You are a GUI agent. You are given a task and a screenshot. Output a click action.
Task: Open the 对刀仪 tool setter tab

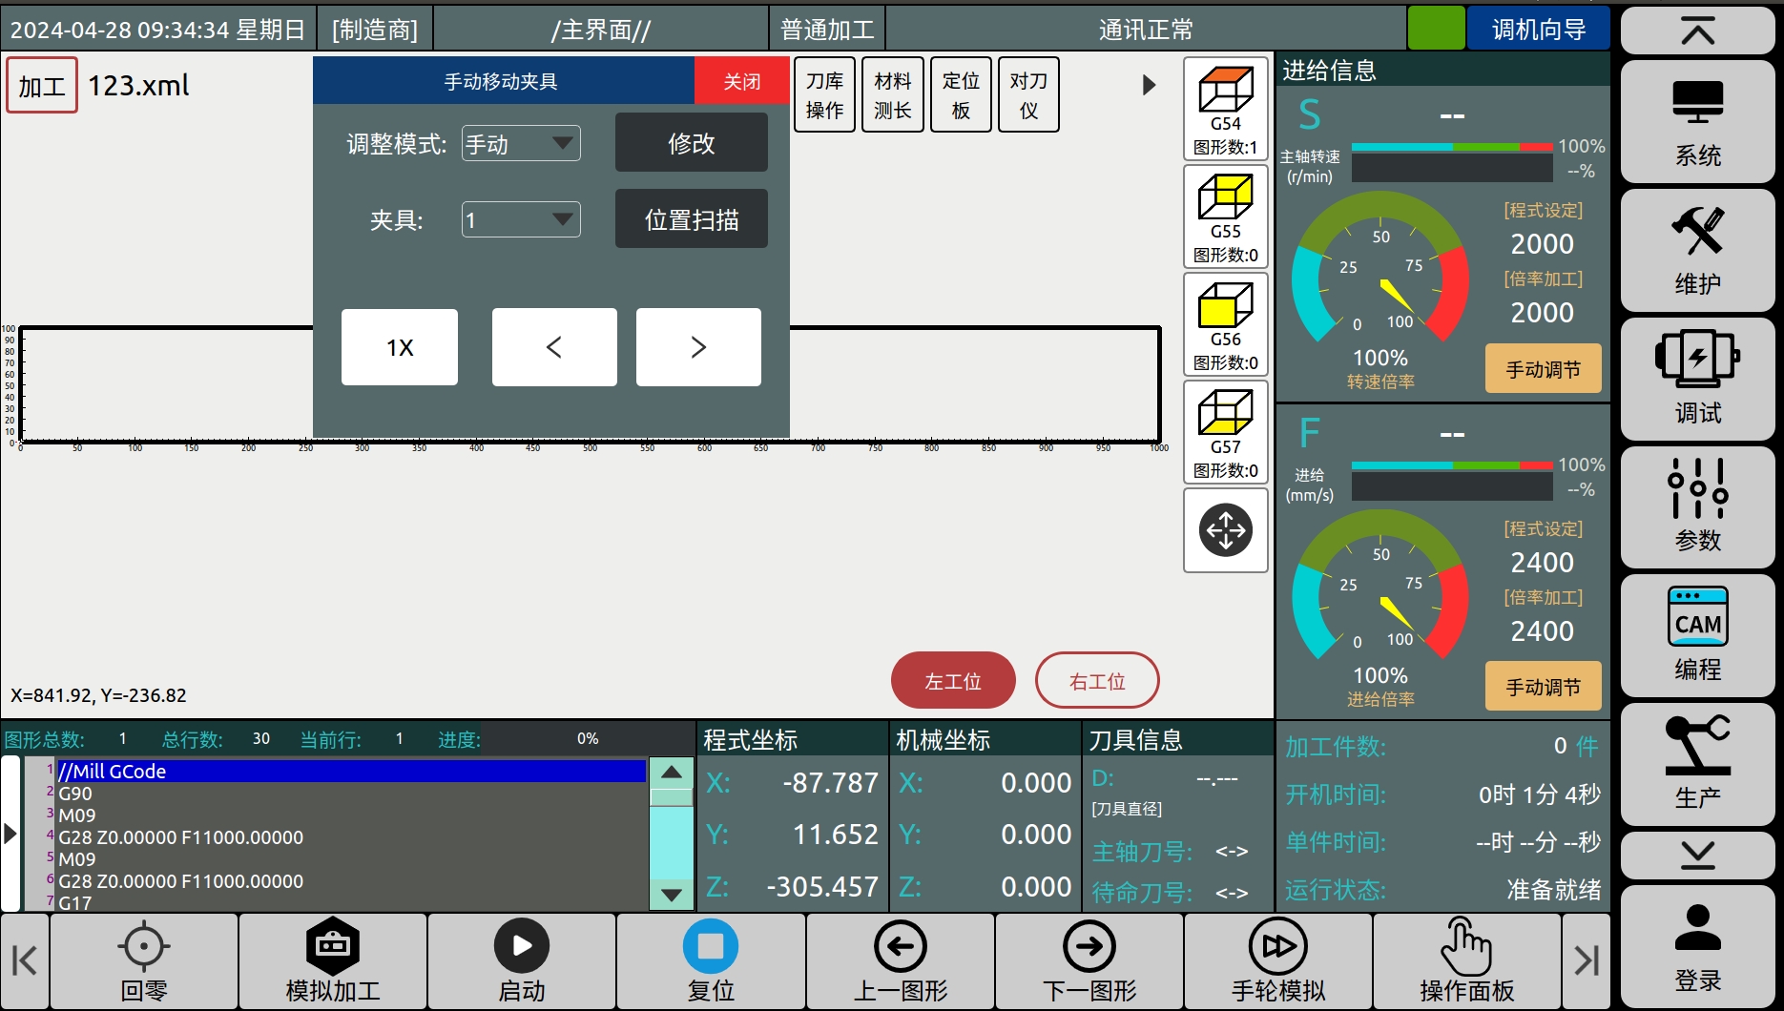tap(1028, 95)
